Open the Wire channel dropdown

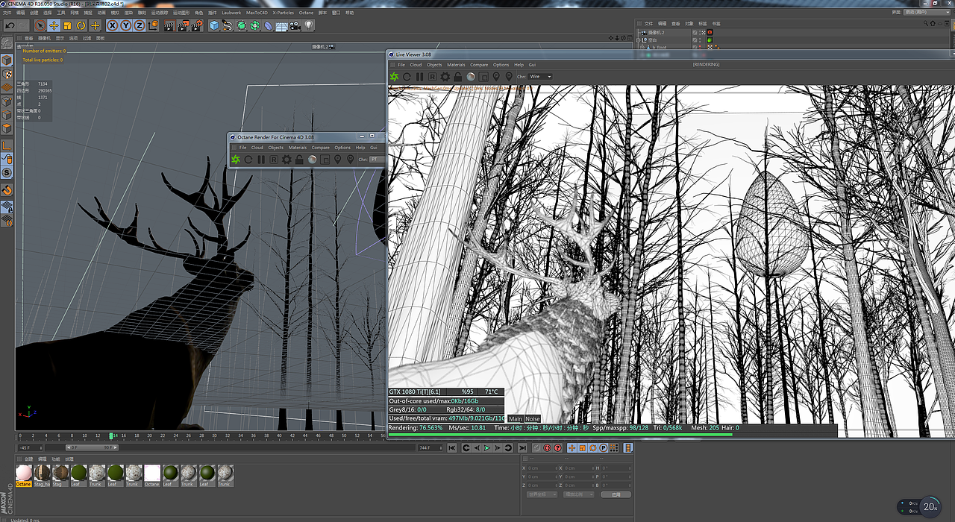[x=539, y=77]
